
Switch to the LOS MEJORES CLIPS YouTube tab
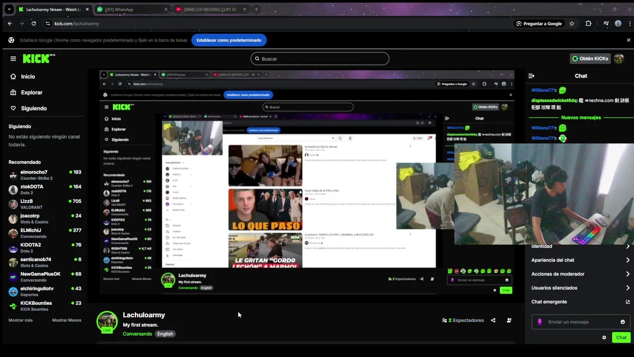click(x=211, y=9)
